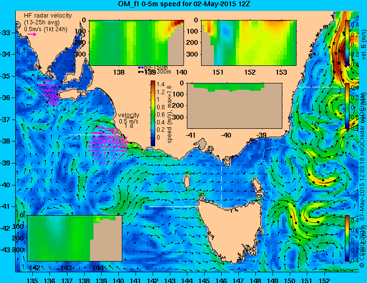Click the magenta HF radar vectors near Kangaroo Island

click(x=49, y=93)
